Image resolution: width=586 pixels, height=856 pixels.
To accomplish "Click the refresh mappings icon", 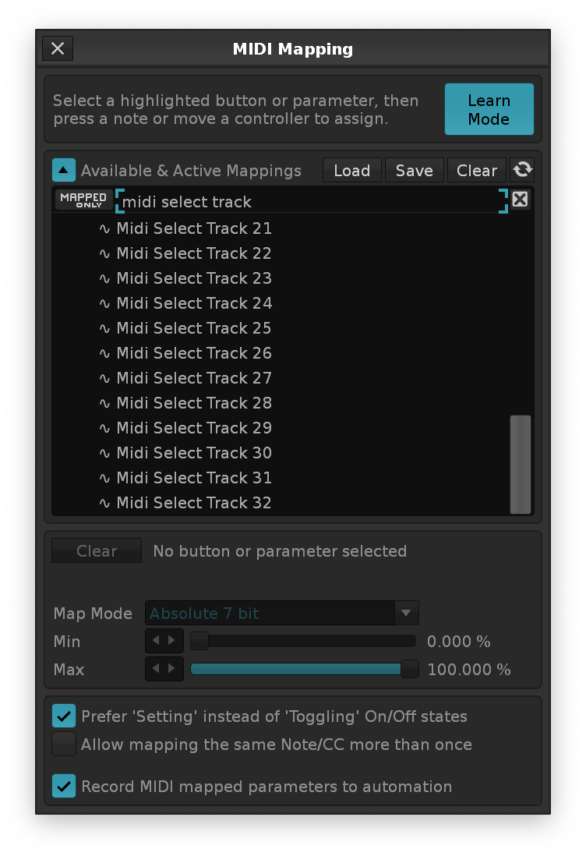I will (522, 170).
